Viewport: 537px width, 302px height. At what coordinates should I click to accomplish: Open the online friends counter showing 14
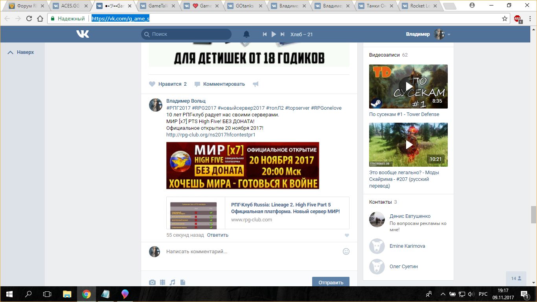coord(516,278)
